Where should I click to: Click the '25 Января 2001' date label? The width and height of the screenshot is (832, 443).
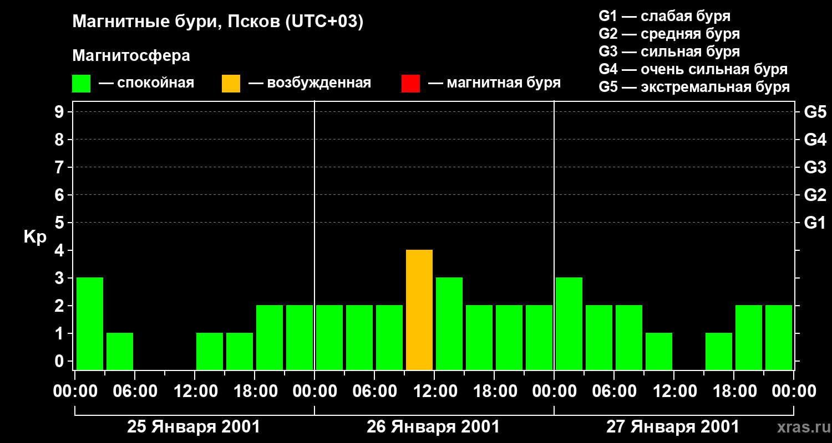[x=194, y=427]
